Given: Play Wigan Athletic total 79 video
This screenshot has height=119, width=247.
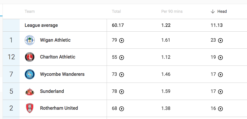Looking at the screenshot, I should click(x=121, y=40).
